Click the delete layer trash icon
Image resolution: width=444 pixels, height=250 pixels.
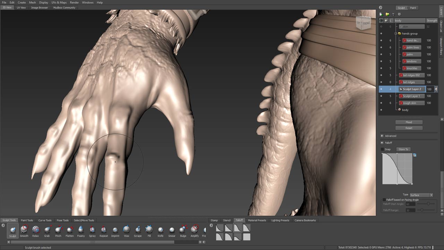coord(393,14)
